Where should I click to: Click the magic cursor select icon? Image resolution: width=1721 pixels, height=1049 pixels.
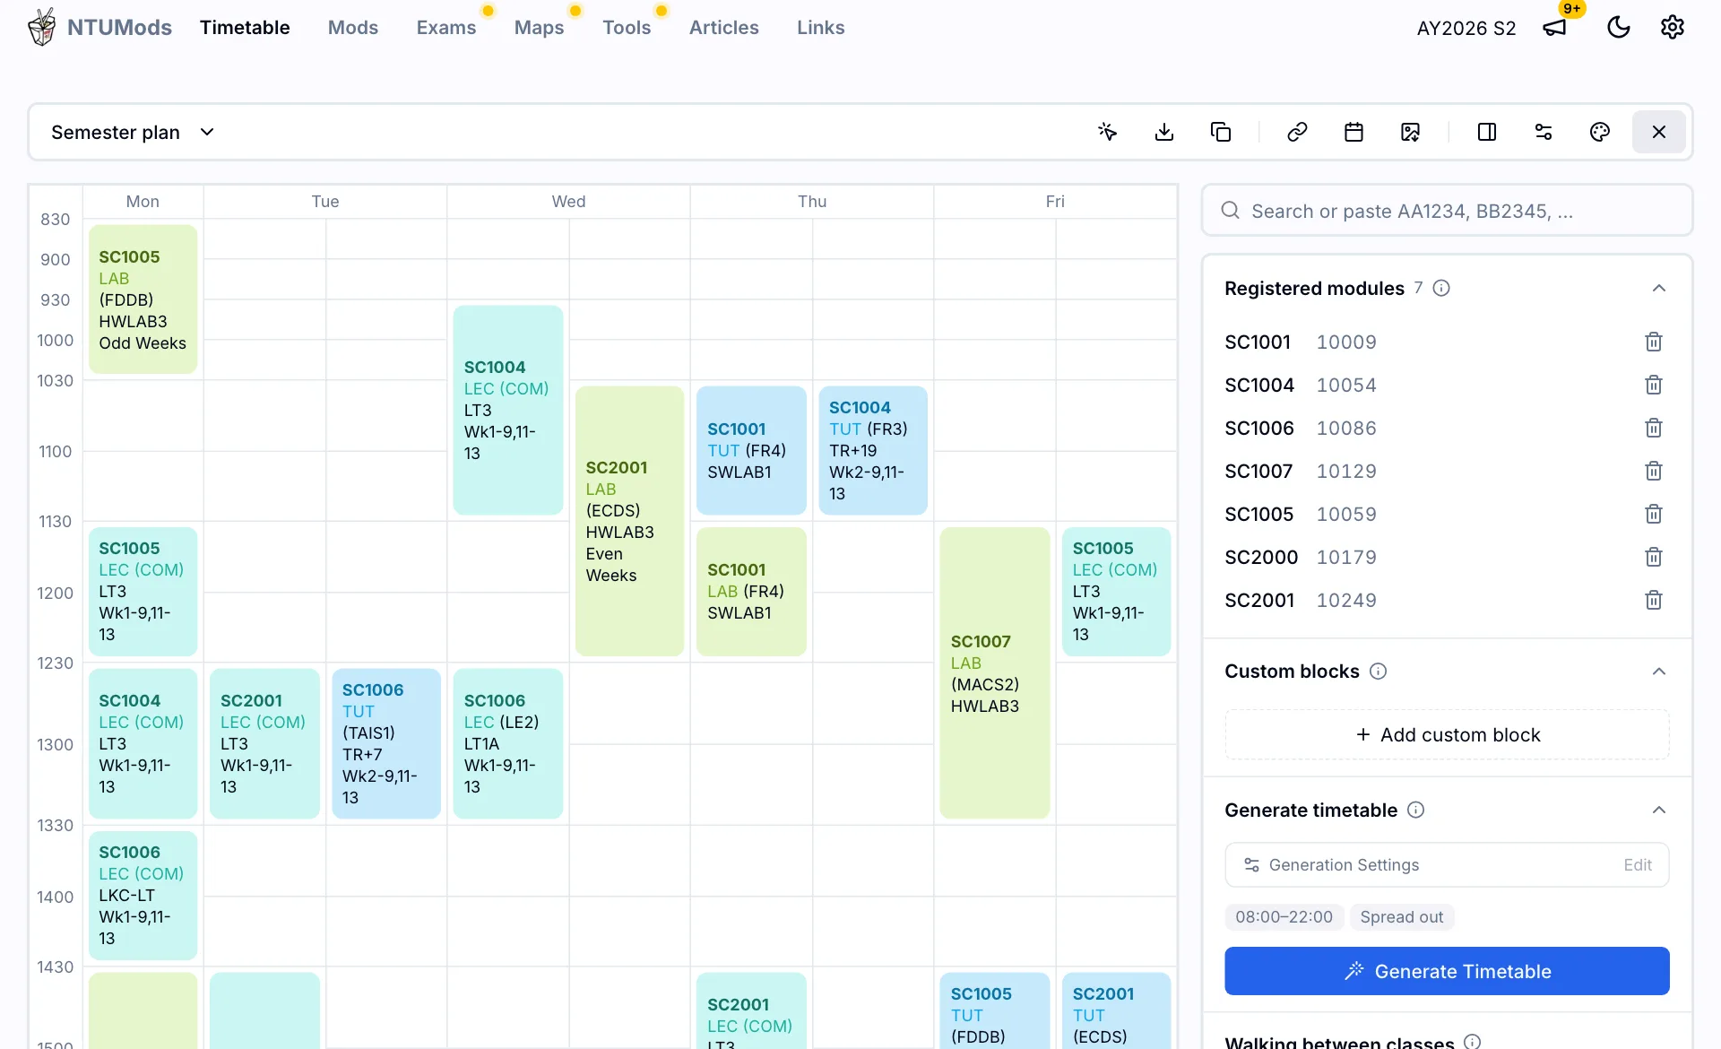(1108, 133)
